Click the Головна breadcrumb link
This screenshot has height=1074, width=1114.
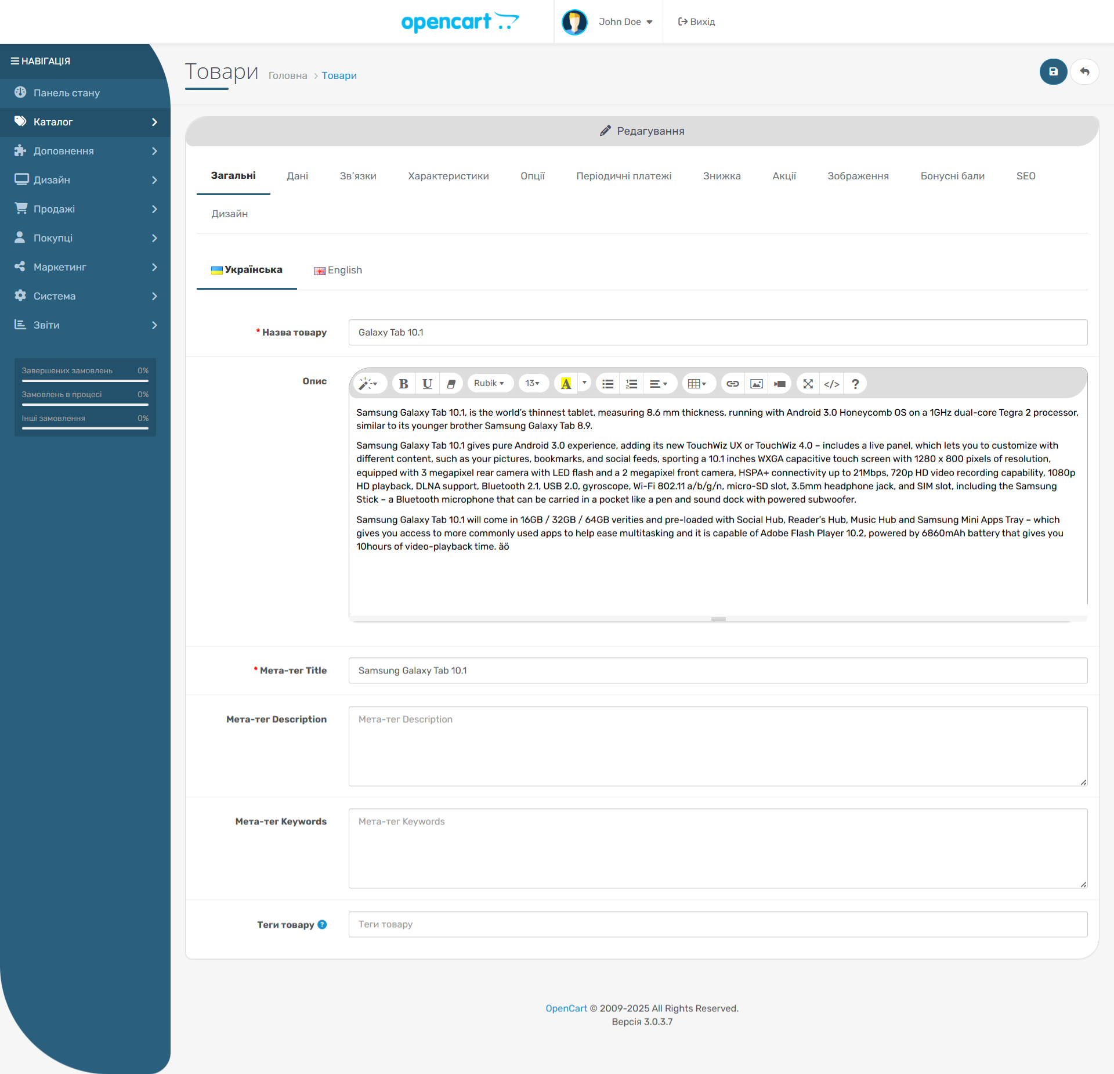coord(288,75)
